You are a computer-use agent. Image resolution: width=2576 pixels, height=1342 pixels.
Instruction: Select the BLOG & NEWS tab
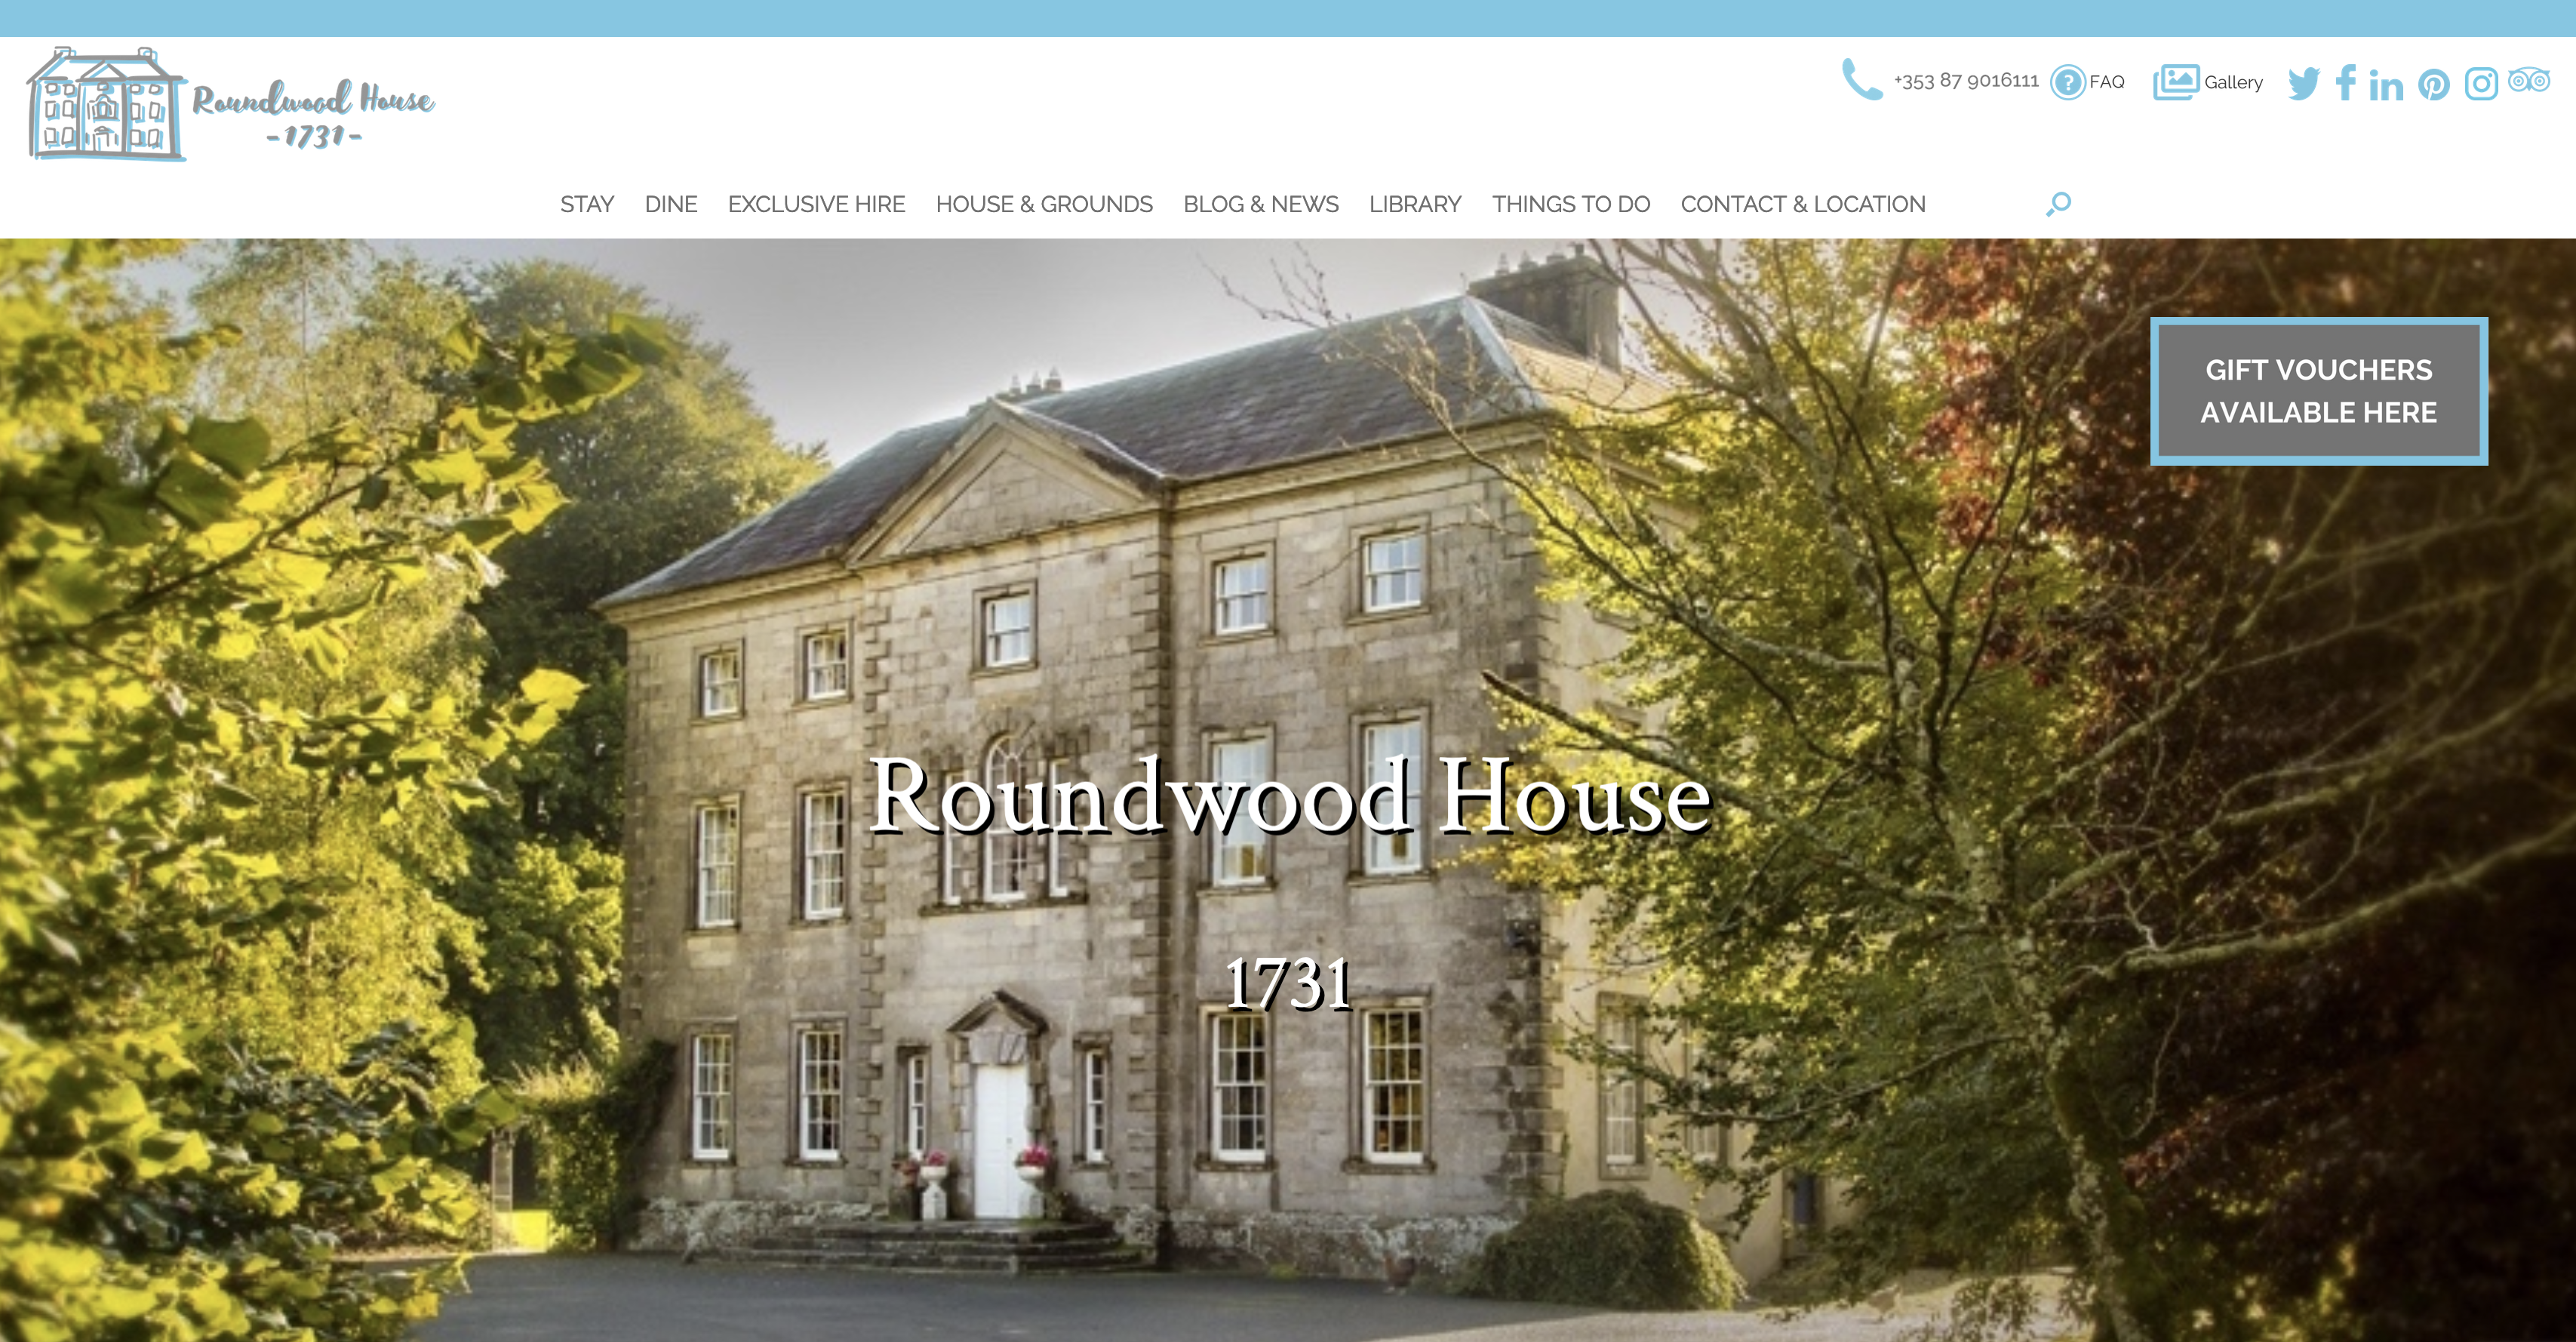pos(1261,203)
